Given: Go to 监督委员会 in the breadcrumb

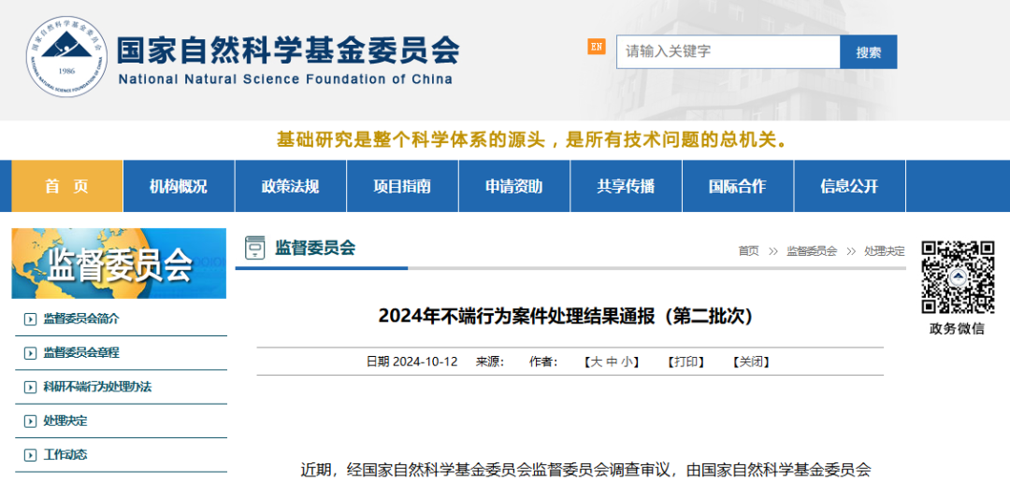Looking at the screenshot, I should (x=812, y=250).
